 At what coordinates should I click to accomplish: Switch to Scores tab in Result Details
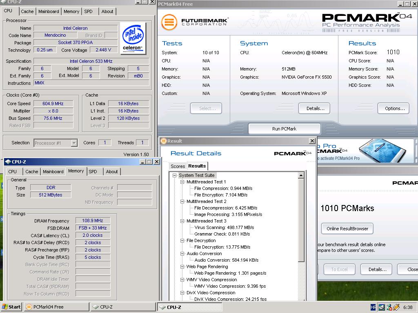click(178, 166)
